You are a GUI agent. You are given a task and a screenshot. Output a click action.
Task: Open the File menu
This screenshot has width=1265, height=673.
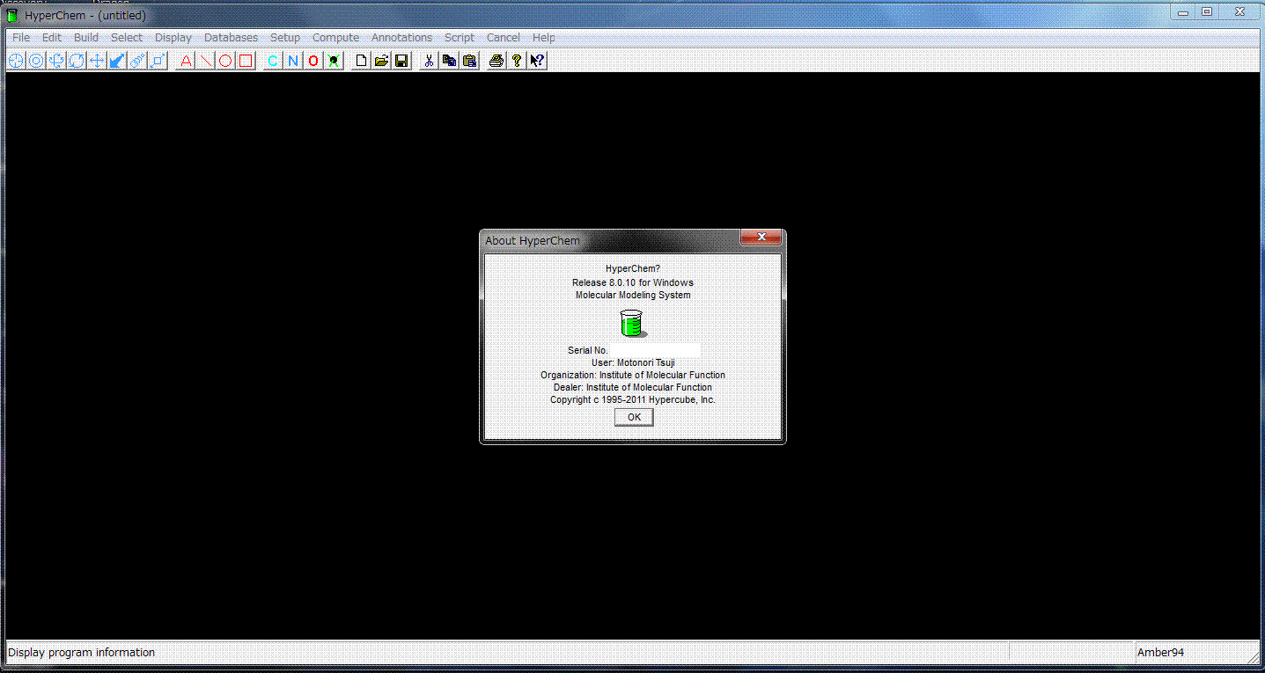pyautogui.click(x=21, y=38)
